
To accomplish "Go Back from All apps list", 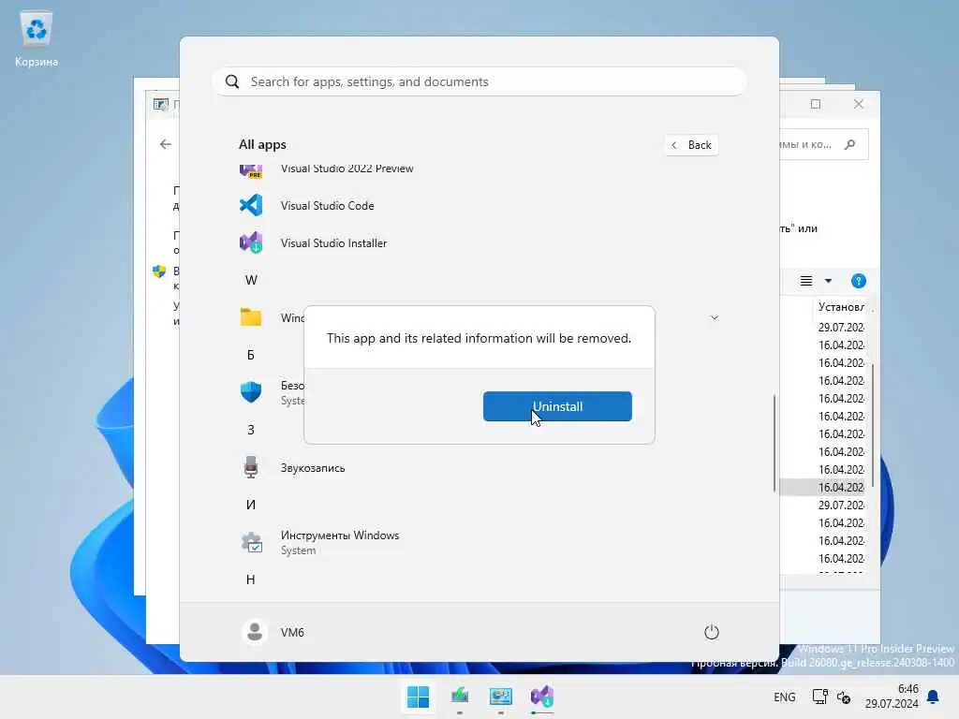I will click(x=692, y=145).
